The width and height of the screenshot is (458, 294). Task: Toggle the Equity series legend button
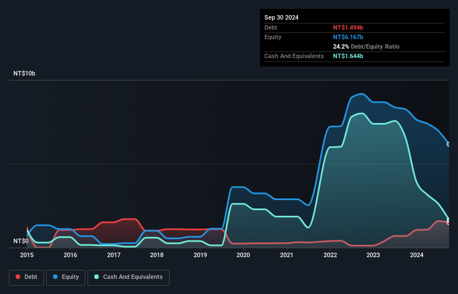66,277
